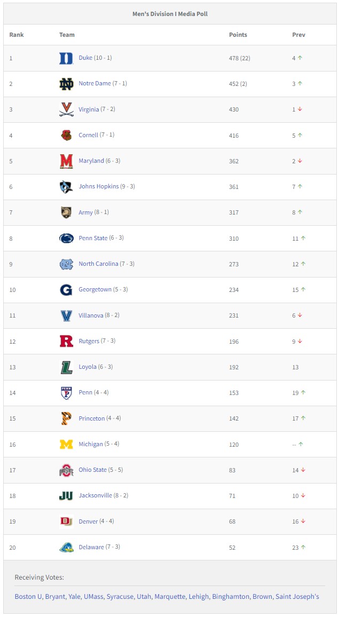Click the Virginia crossed sabres logo
Screen dimensions: 339x617
point(66,109)
